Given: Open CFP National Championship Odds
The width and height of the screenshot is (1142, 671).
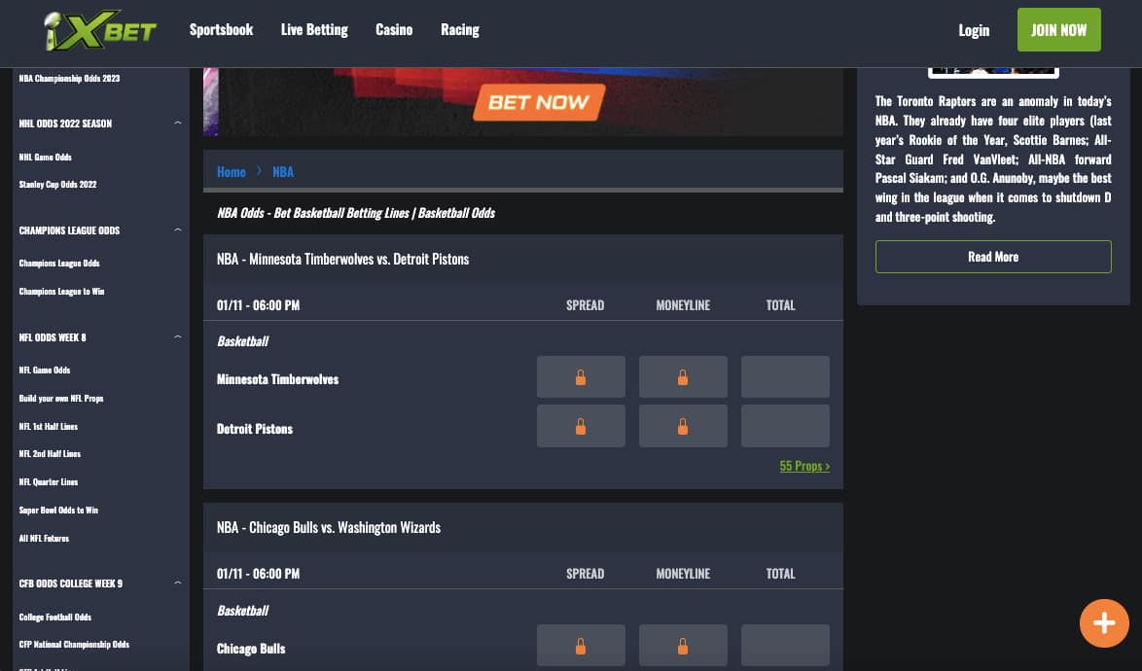Looking at the screenshot, I should coord(74,645).
